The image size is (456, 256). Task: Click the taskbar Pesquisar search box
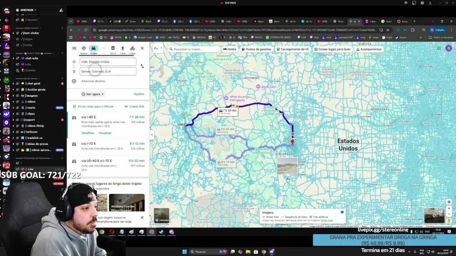click(209, 252)
